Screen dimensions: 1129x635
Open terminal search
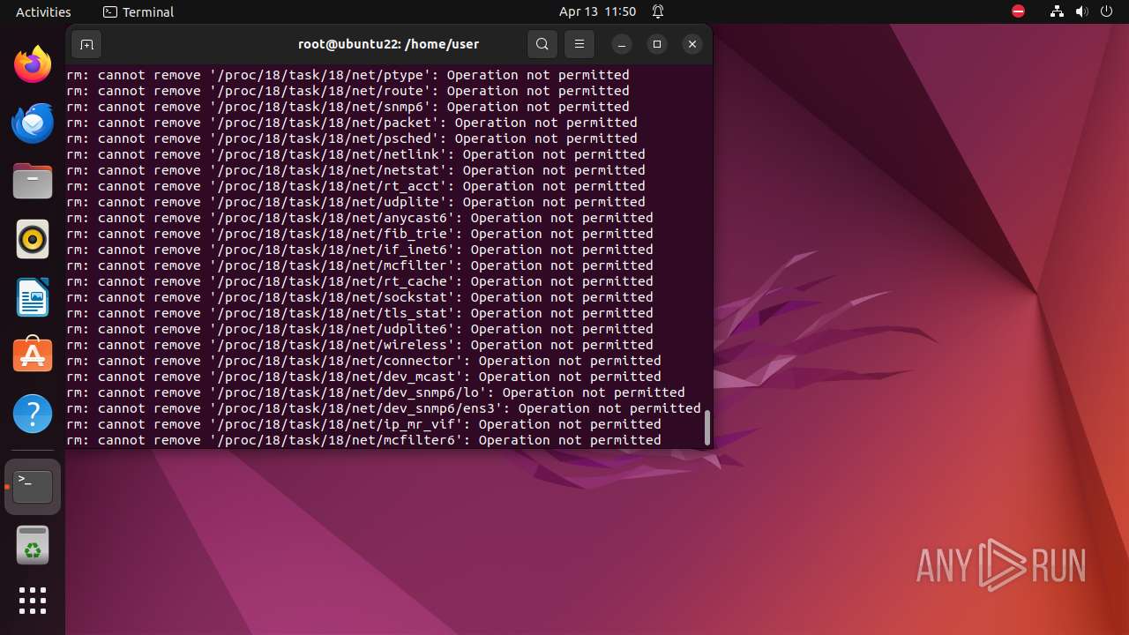(x=542, y=44)
